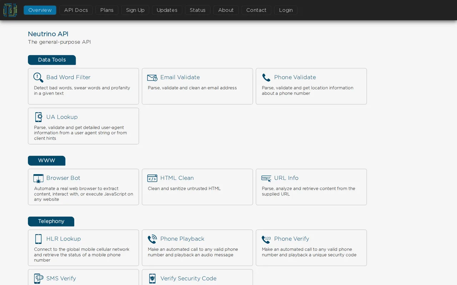Click 'Parse, validate and clean an email address'
457x285 pixels.
[x=192, y=88]
